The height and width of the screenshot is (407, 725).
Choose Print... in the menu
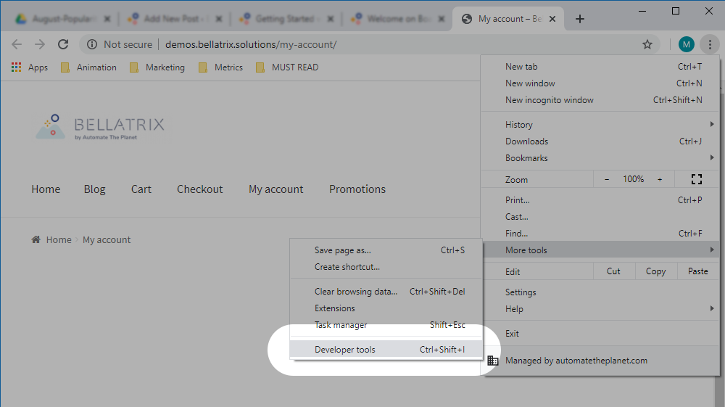[600, 200]
